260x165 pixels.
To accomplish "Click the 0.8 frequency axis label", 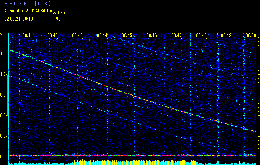I will [3, 115].
